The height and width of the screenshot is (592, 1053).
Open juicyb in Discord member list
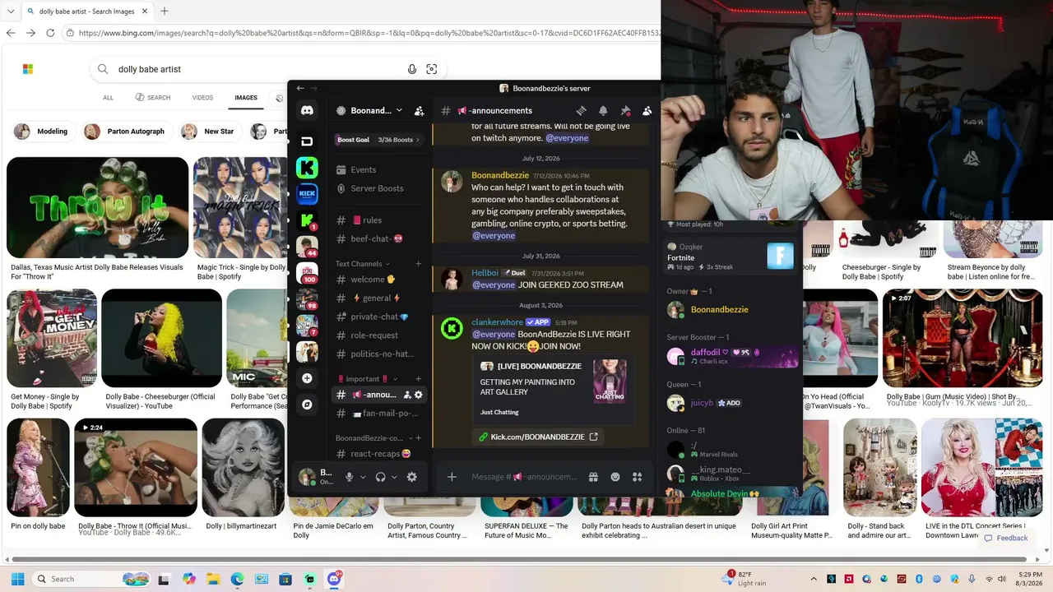click(x=703, y=403)
